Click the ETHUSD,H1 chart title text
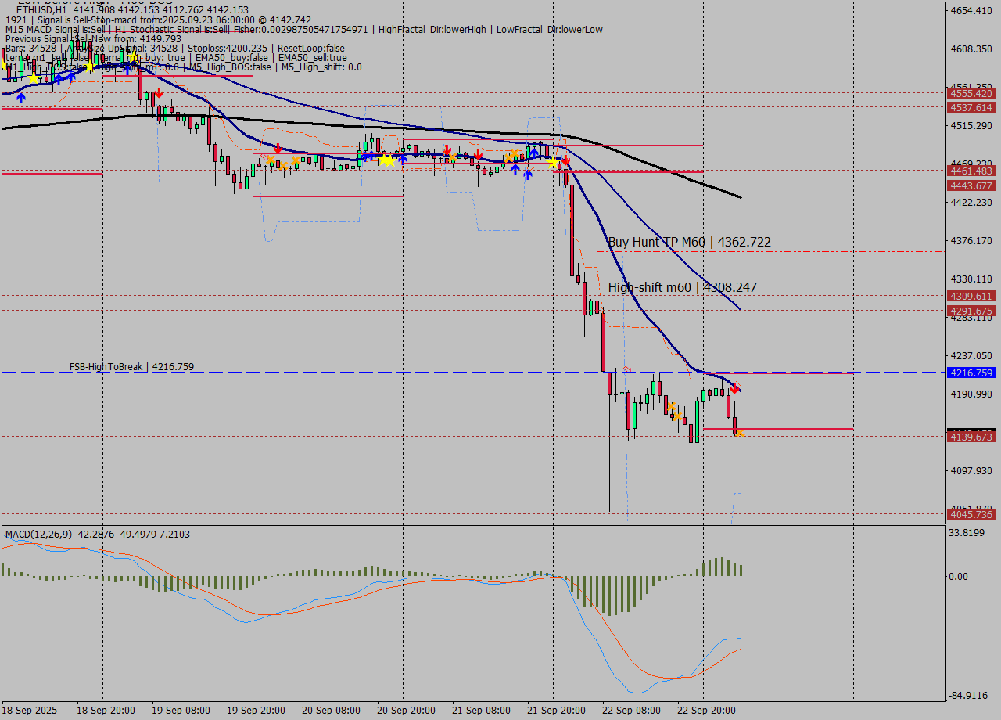 tap(41, 9)
